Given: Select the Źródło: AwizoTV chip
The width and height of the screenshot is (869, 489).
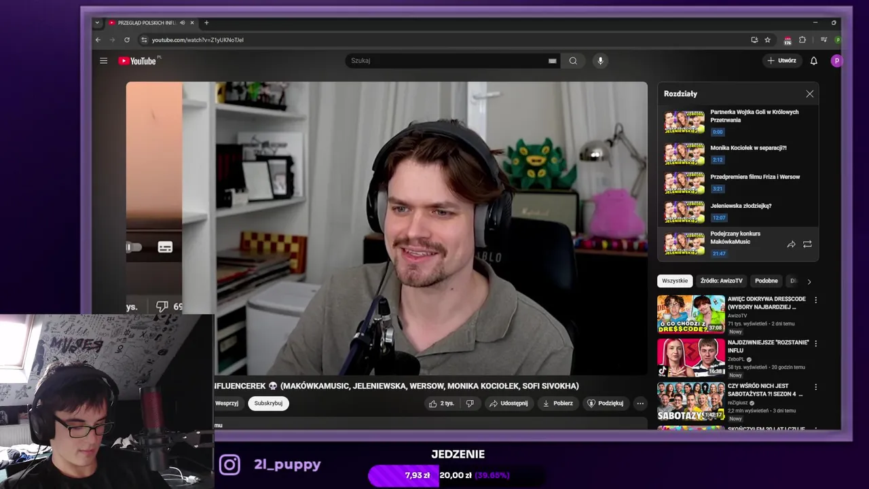Looking at the screenshot, I should coord(721,280).
